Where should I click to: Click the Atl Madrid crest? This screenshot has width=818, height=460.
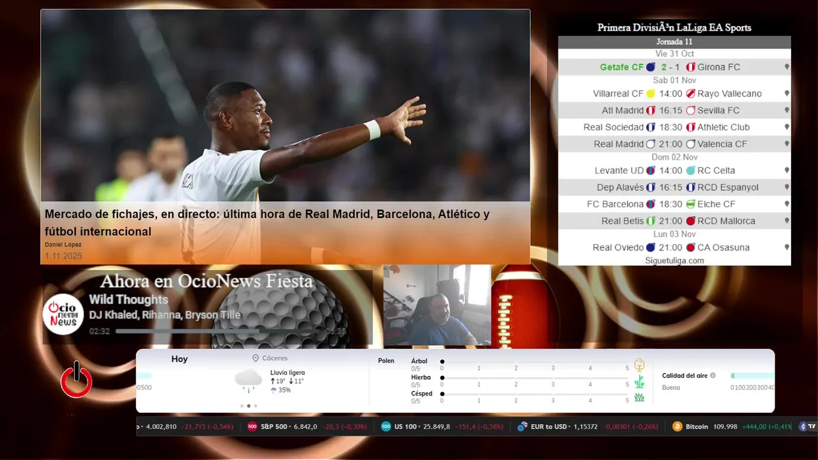(651, 111)
